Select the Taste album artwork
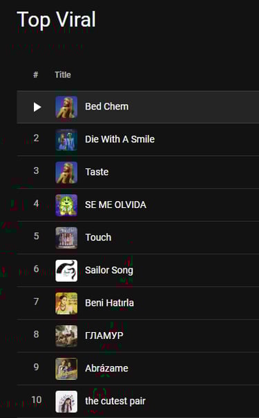 tap(66, 173)
